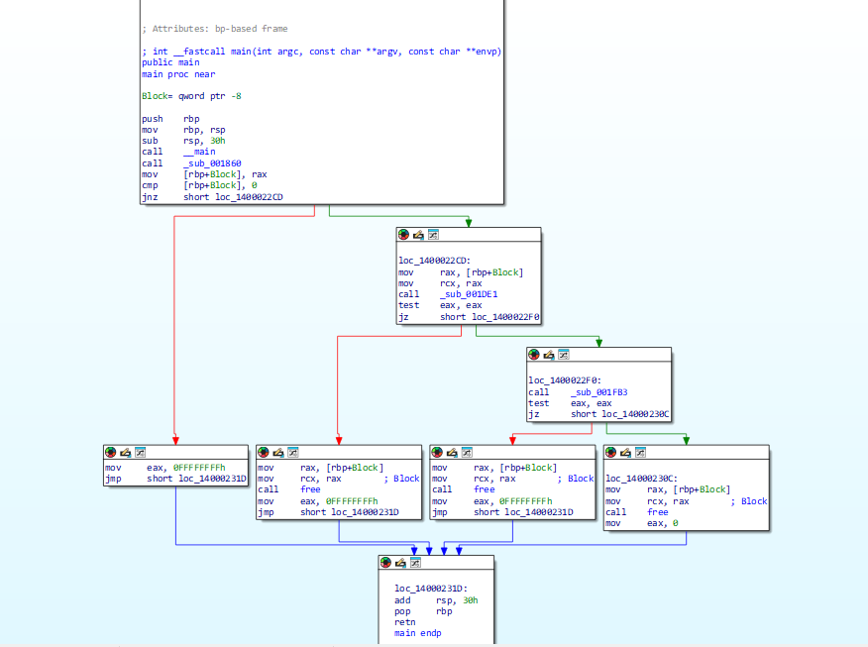Jump via 'jnz short loc_1400022CD' operand
Screen dimensions: 868x647
pos(249,197)
